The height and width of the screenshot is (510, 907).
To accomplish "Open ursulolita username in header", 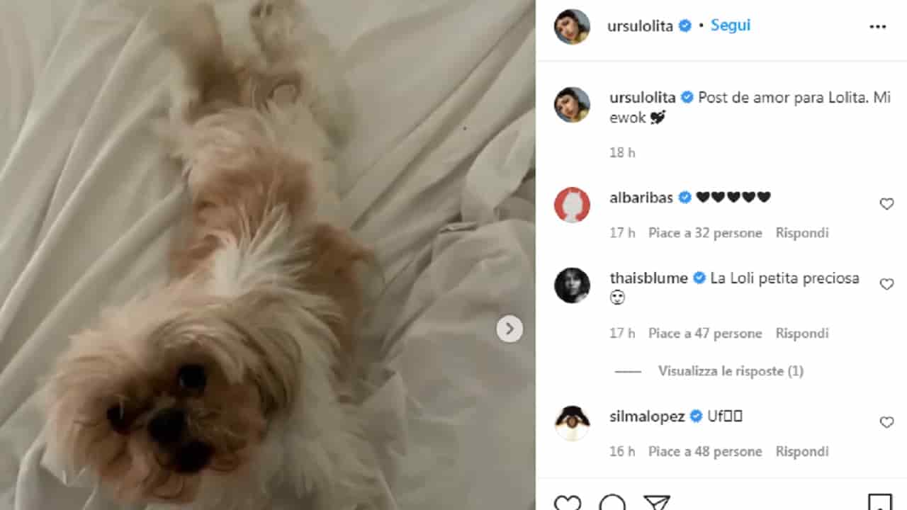I will point(640,26).
